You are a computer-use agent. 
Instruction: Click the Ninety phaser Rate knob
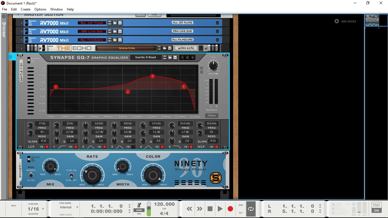tap(92, 175)
